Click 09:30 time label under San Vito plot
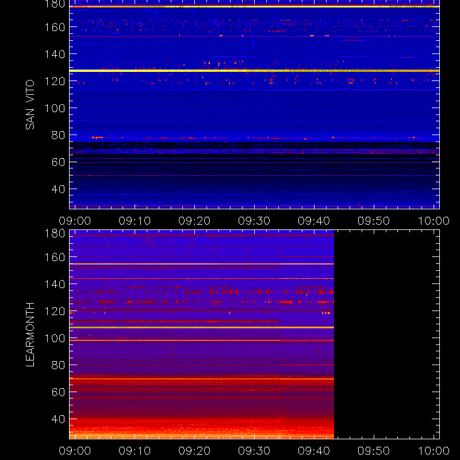 [x=254, y=221]
